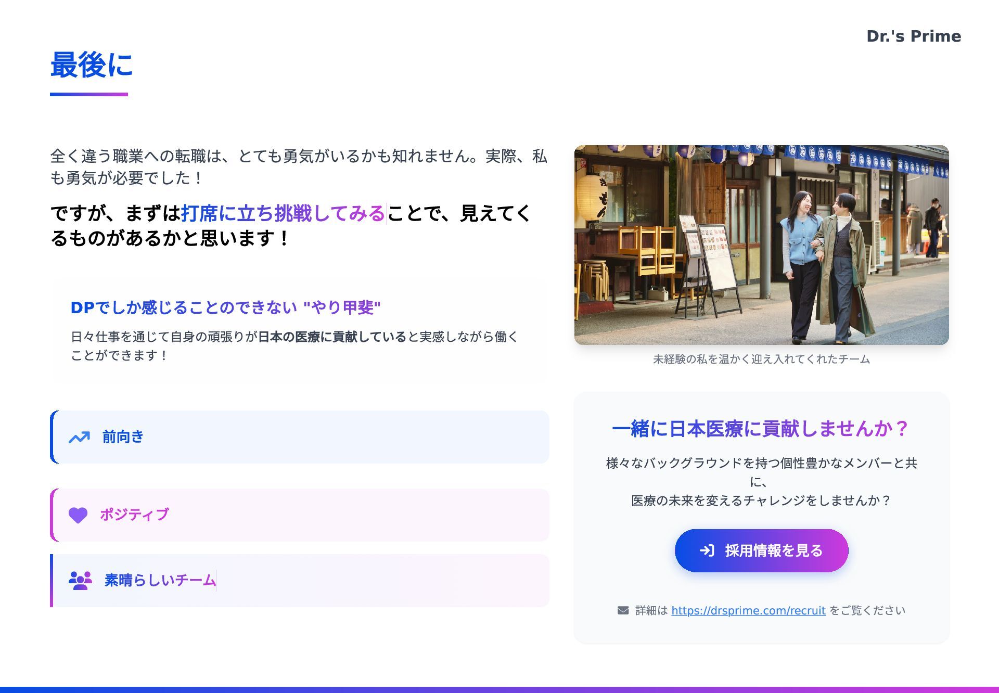Click the blue-to-pink gradient bar at the bottom
Image resolution: width=999 pixels, height=693 pixels.
point(499,689)
